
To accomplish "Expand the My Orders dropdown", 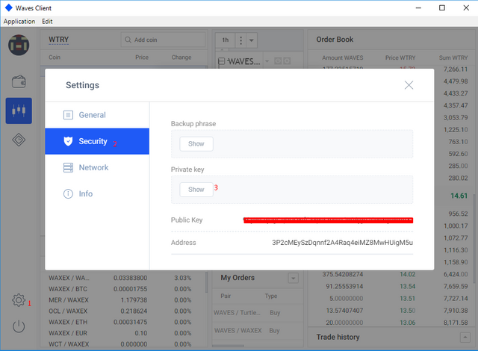I will 294,278.
